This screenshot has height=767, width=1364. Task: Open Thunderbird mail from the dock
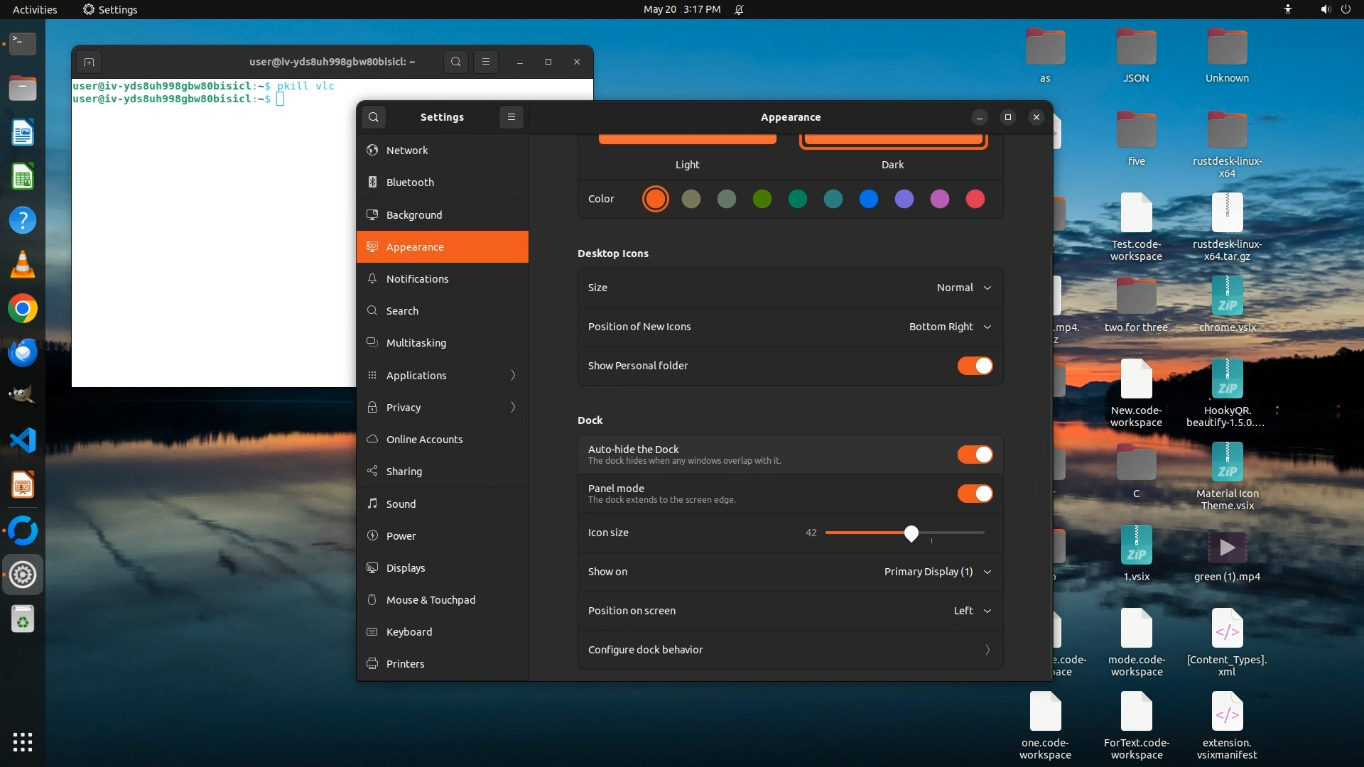[23, 353]
